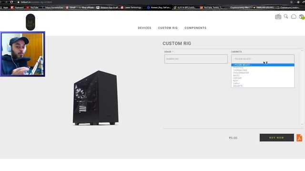Image resolution: width=305 pixels, height=171 pixels.
Task: Choose the highlighted Please Select option
Action: pos(263,65)
